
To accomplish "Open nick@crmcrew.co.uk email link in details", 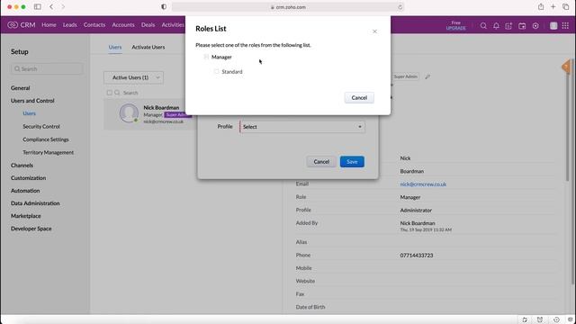I will click(x=423, y=184).
